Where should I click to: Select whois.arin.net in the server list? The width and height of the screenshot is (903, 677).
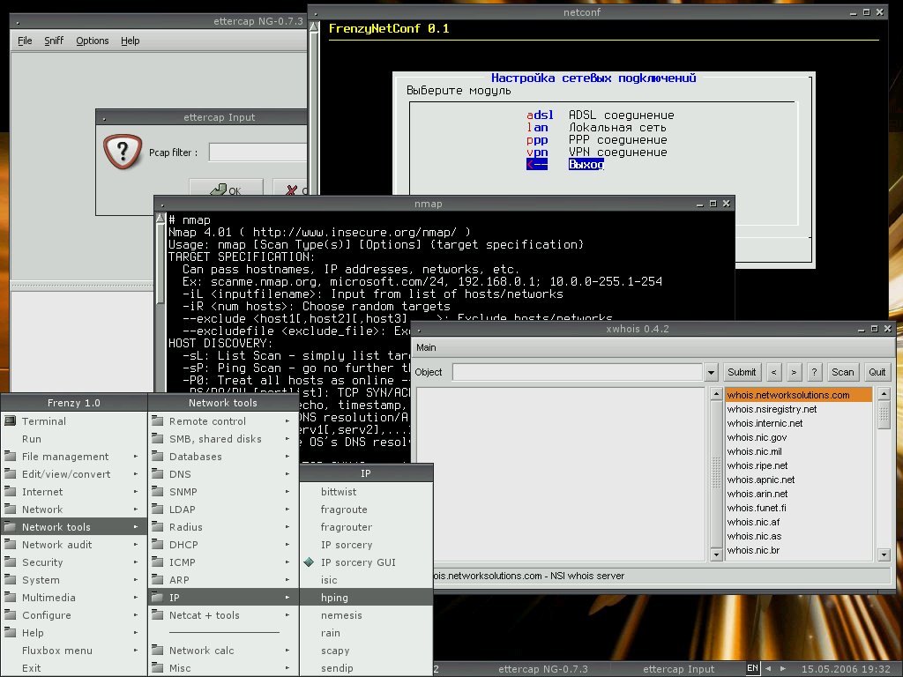pyautogui.click(x=799, y=494)
